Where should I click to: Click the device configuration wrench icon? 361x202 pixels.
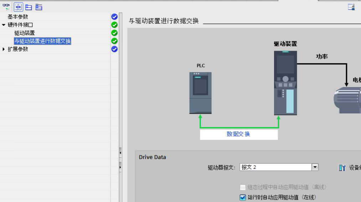[x=342, y=168]
